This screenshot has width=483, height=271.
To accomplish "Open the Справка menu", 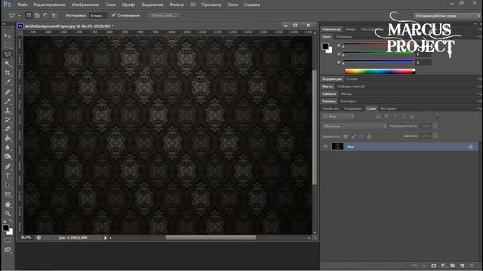I will point(251,5).
